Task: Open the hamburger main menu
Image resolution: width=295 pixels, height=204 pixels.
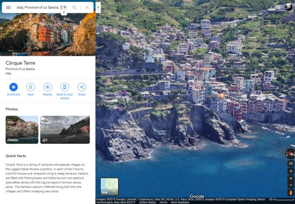Action: click(x=8, y=8)
